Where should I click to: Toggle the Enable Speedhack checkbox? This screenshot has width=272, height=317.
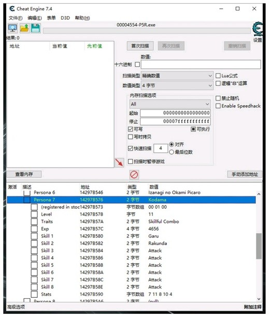pyautogui.click(x=218, y=106)
